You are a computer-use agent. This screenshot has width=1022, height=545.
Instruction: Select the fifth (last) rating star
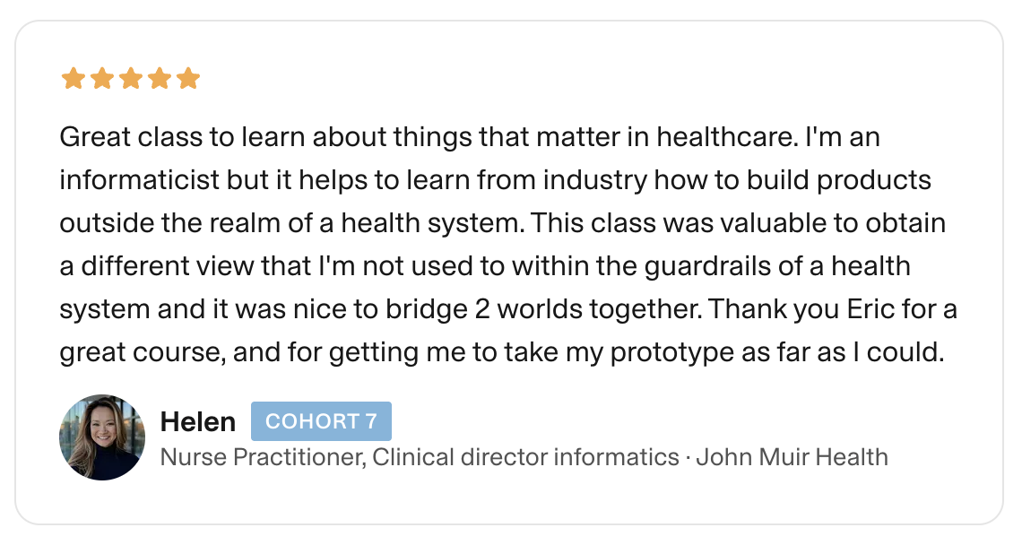[x=187, y=79]
